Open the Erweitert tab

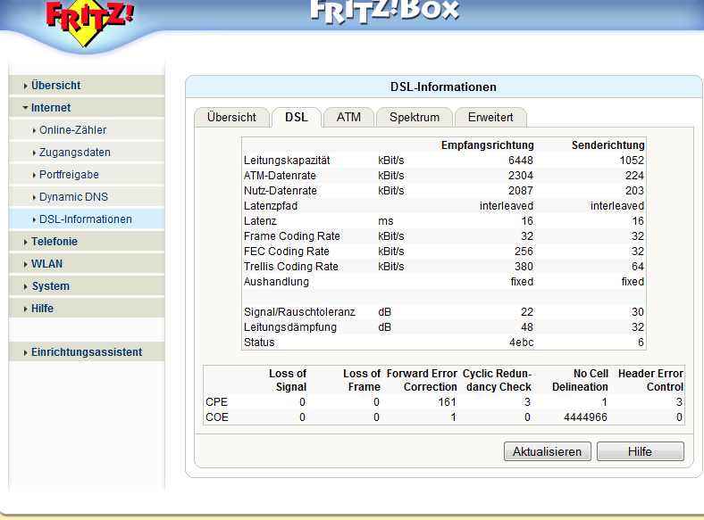pyautogui.click(x=490, y=118)
